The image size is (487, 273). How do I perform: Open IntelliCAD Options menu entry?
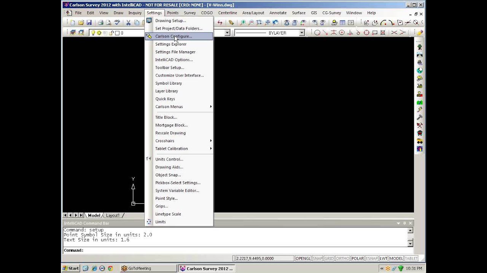[179, 60]
